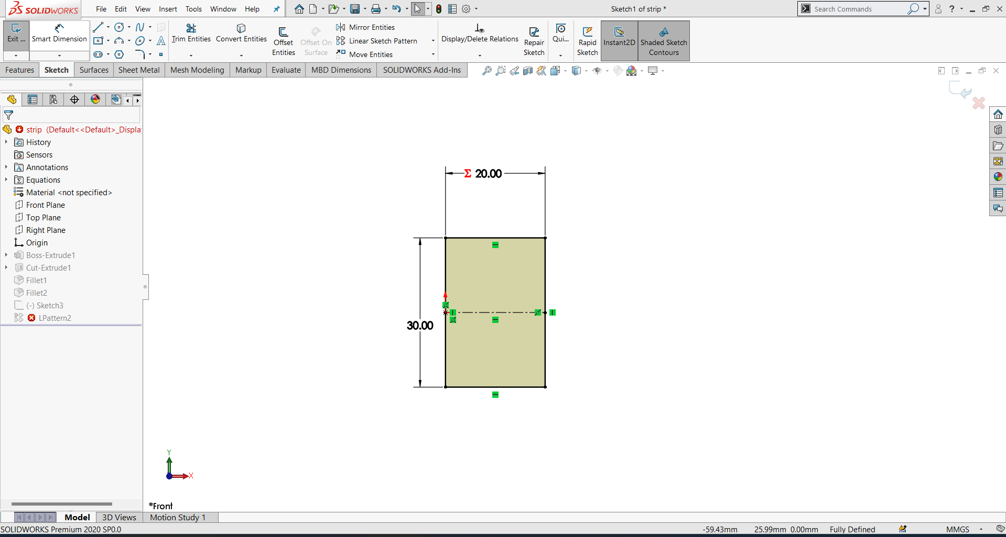Click Linear Sketch Pattern

click(x=377, y=41)
